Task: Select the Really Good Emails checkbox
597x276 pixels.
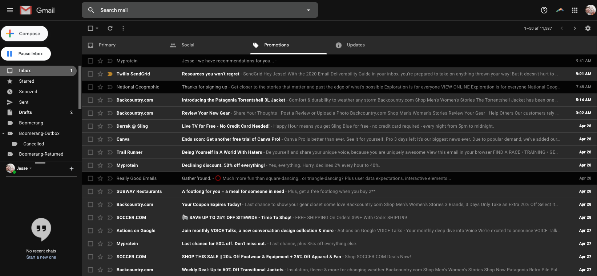Action: point(90,178)
